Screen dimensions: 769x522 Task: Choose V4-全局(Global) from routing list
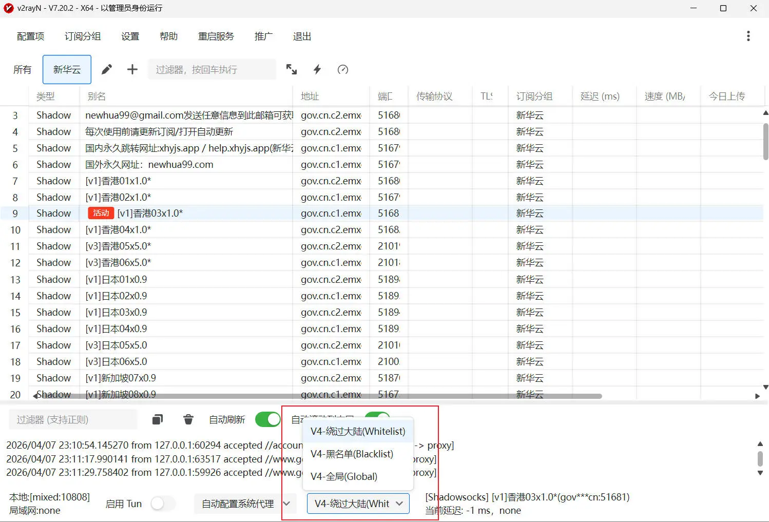tap(344, 476)
